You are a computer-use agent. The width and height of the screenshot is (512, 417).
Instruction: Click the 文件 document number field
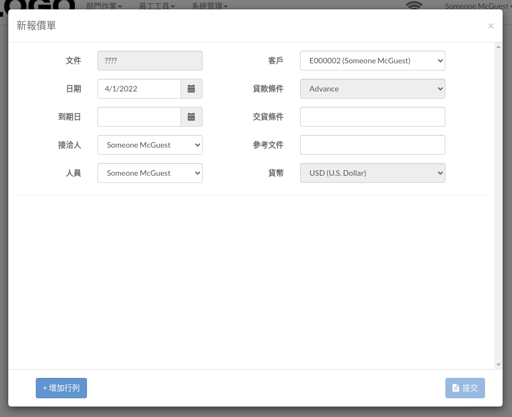[x=150, y=61]
